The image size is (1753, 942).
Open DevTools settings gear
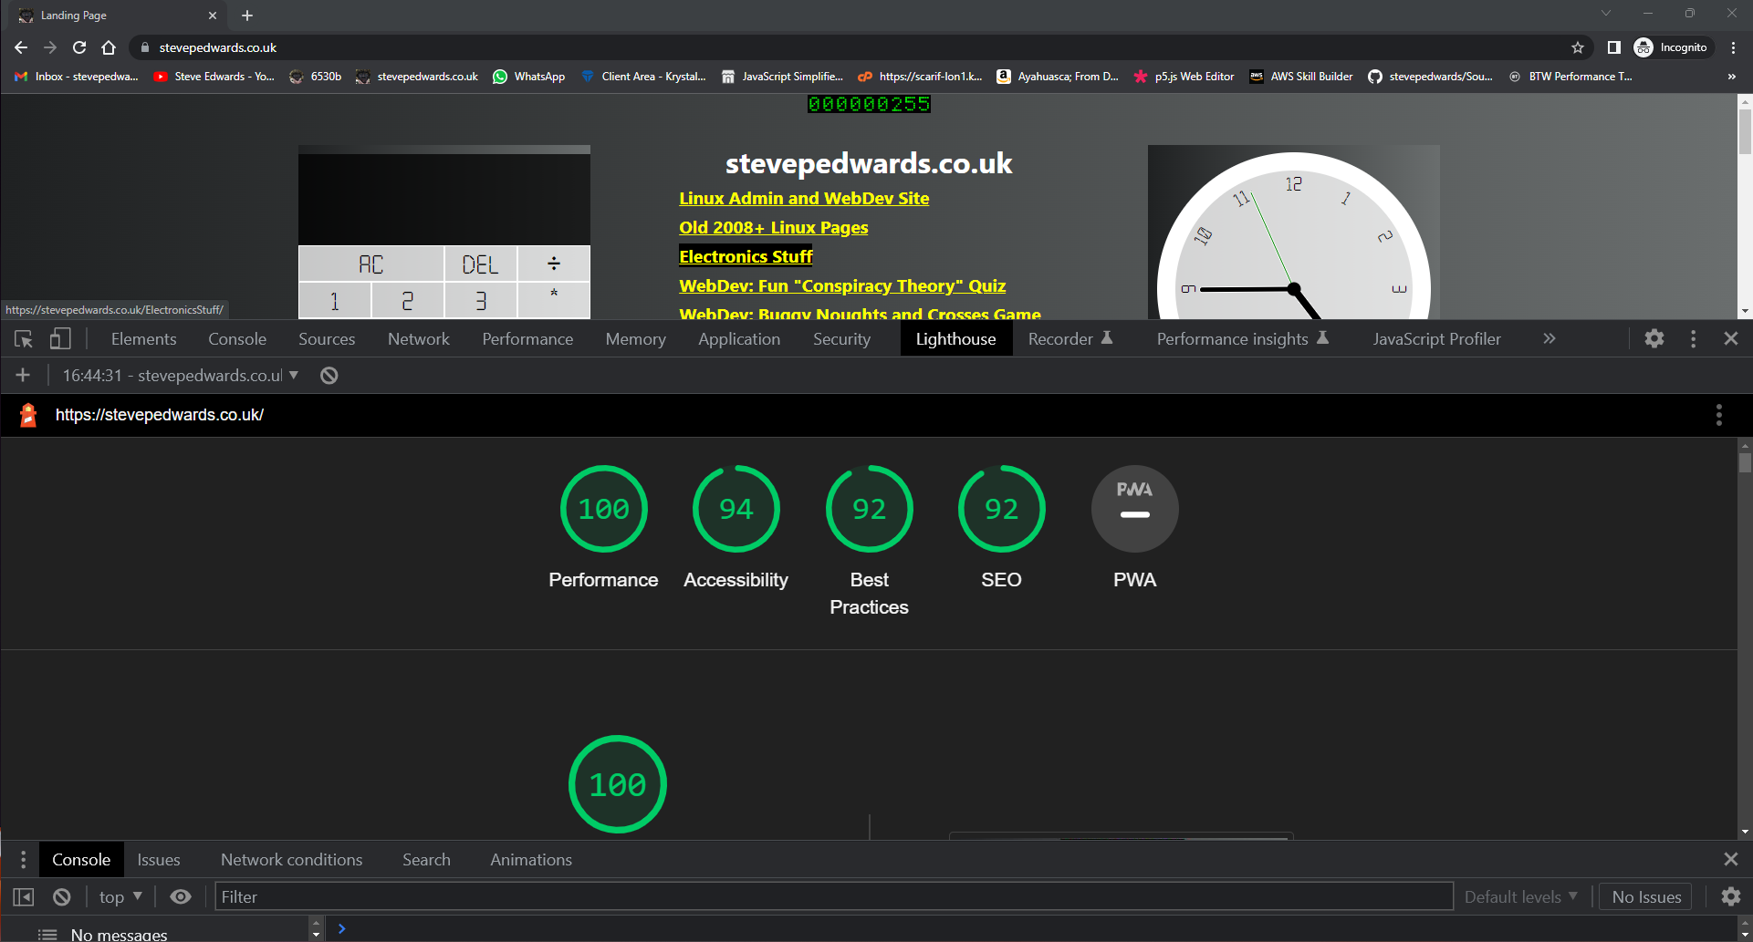point(1654,338)
